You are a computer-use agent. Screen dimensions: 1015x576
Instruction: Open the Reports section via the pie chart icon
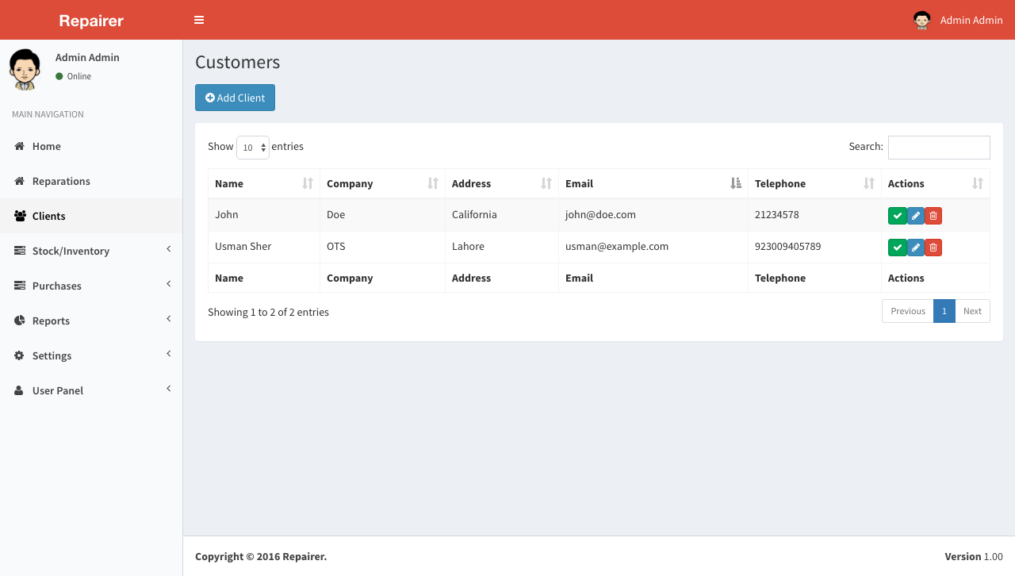pos(19,321)
